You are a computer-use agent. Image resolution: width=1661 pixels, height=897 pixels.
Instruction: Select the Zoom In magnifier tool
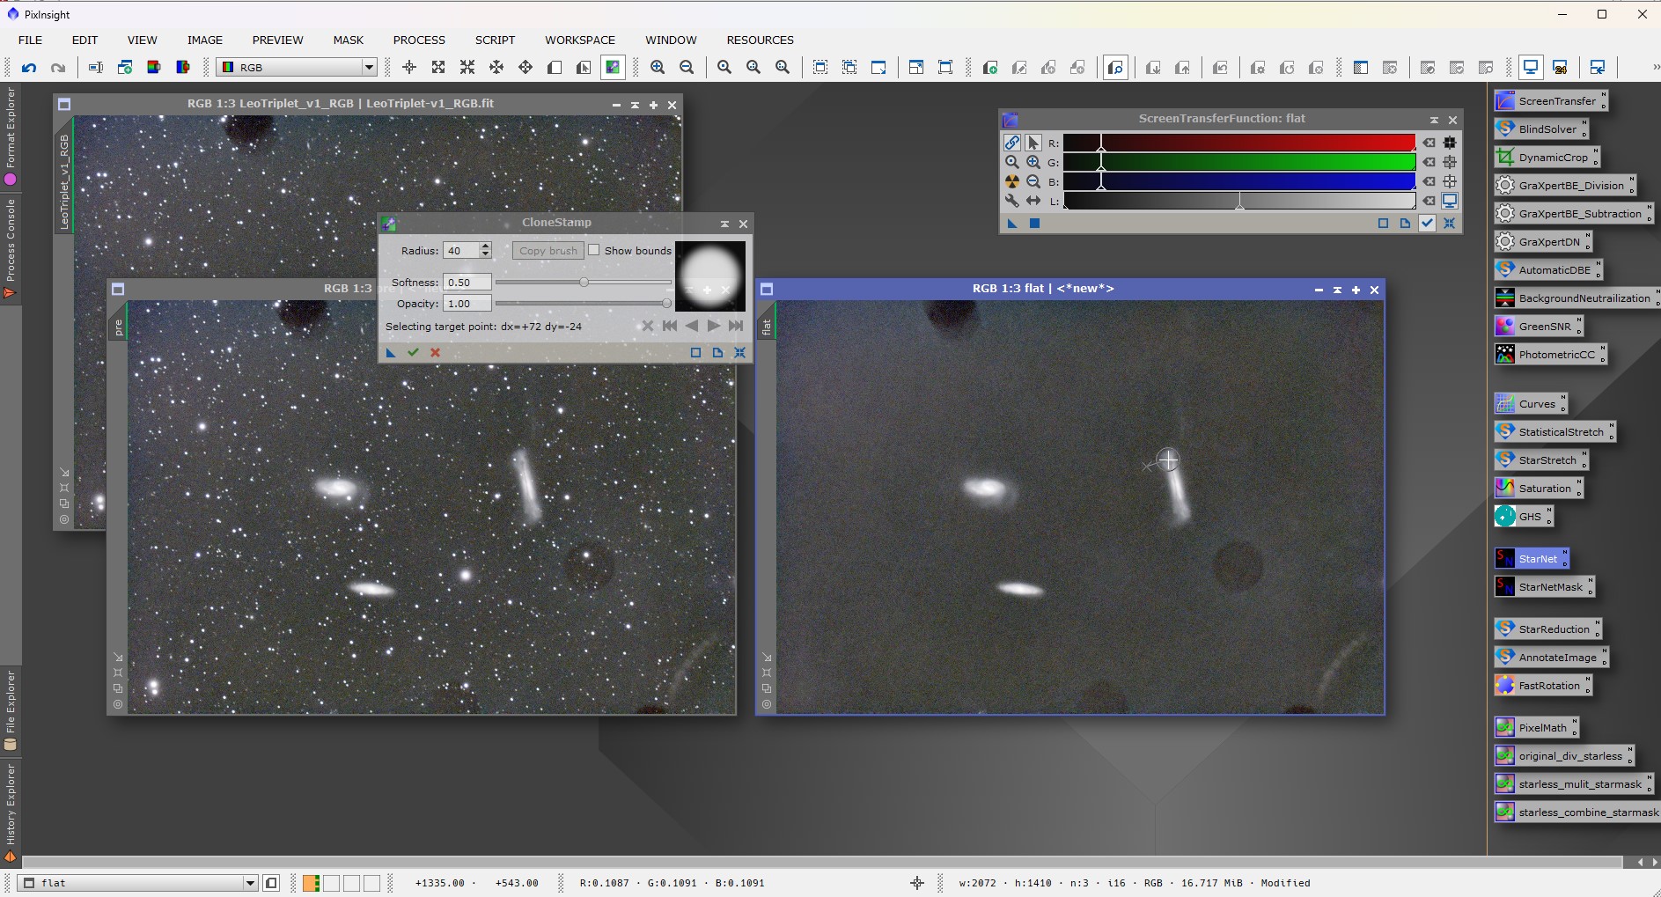point(658,68)
